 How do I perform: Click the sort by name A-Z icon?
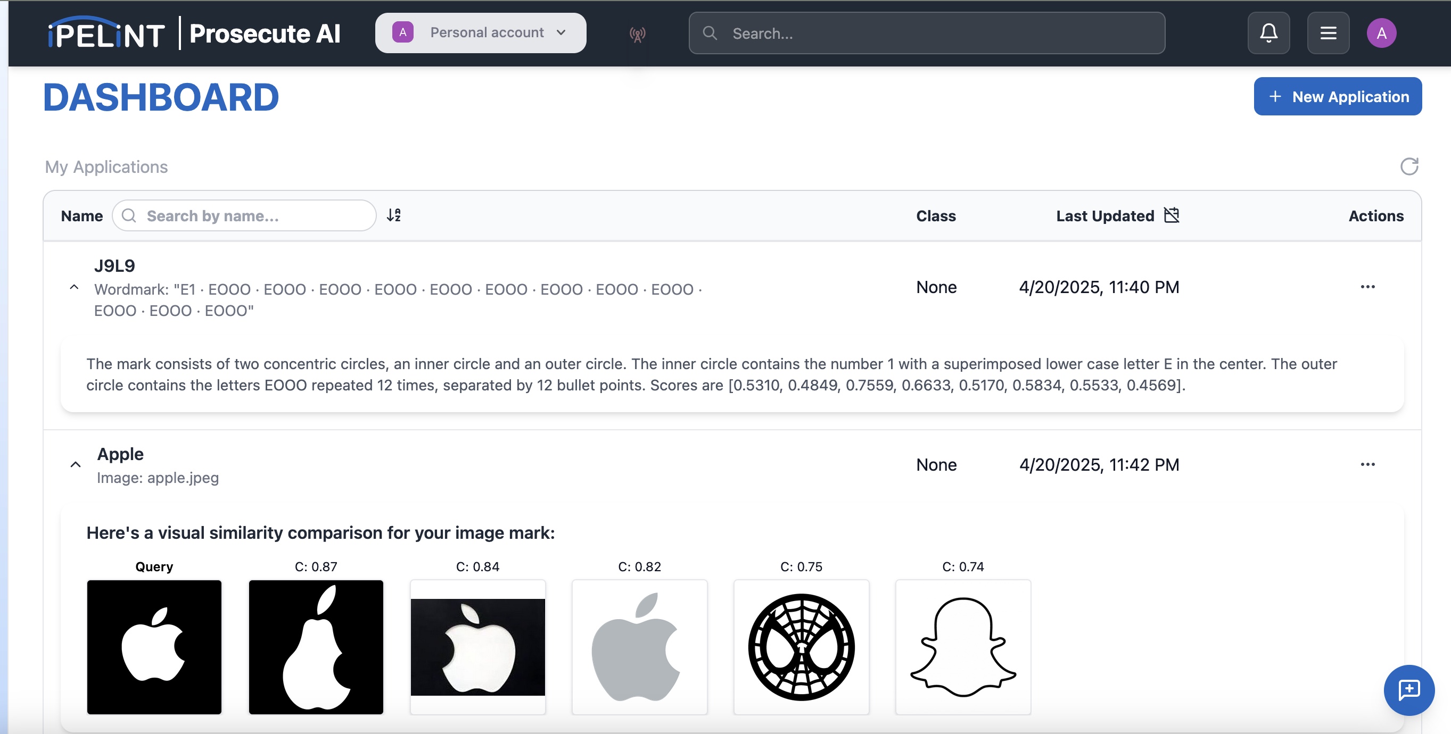(x=394, y=215)
